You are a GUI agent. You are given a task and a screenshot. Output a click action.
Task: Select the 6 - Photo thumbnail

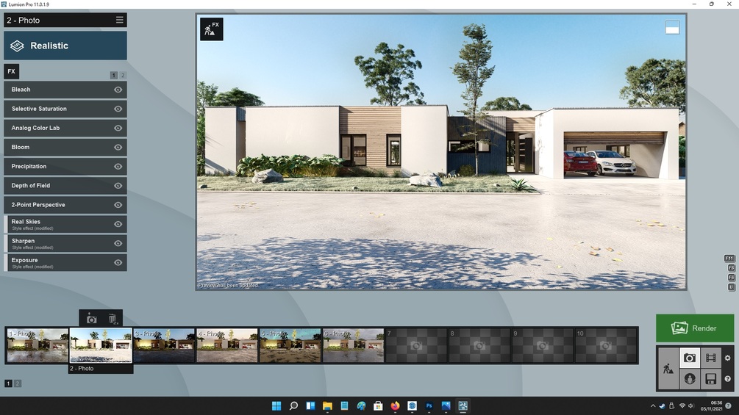[x=354, y=345]
